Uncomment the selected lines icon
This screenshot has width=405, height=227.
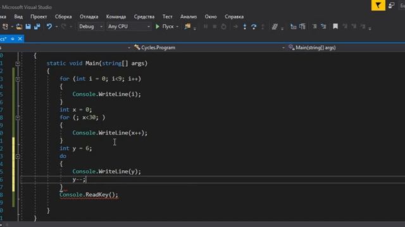pos(323,26)
